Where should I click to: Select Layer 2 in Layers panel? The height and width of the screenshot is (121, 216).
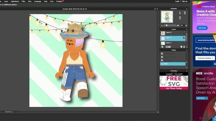tap(173, 43)
